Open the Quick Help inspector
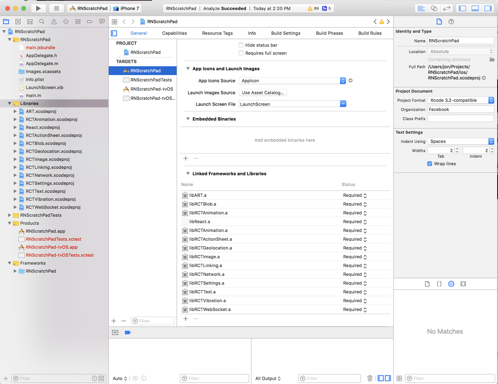This screenshot has height=384, width=498. 451,21
